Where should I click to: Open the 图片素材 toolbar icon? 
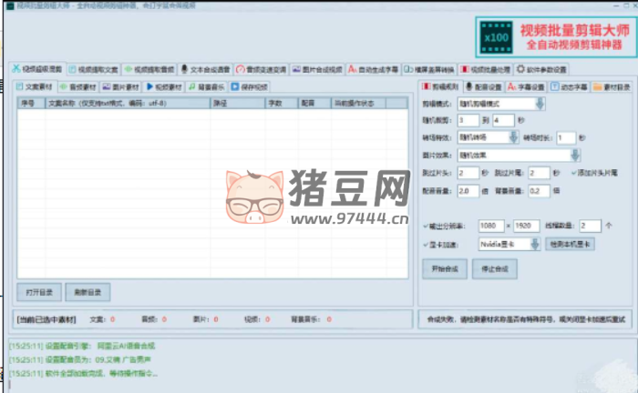coord(107,86)
